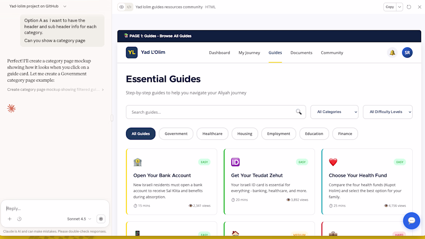Click the 15 mins clock label
Image resolution: width=425 pixels, height=239 pixels.
[142, 206]
